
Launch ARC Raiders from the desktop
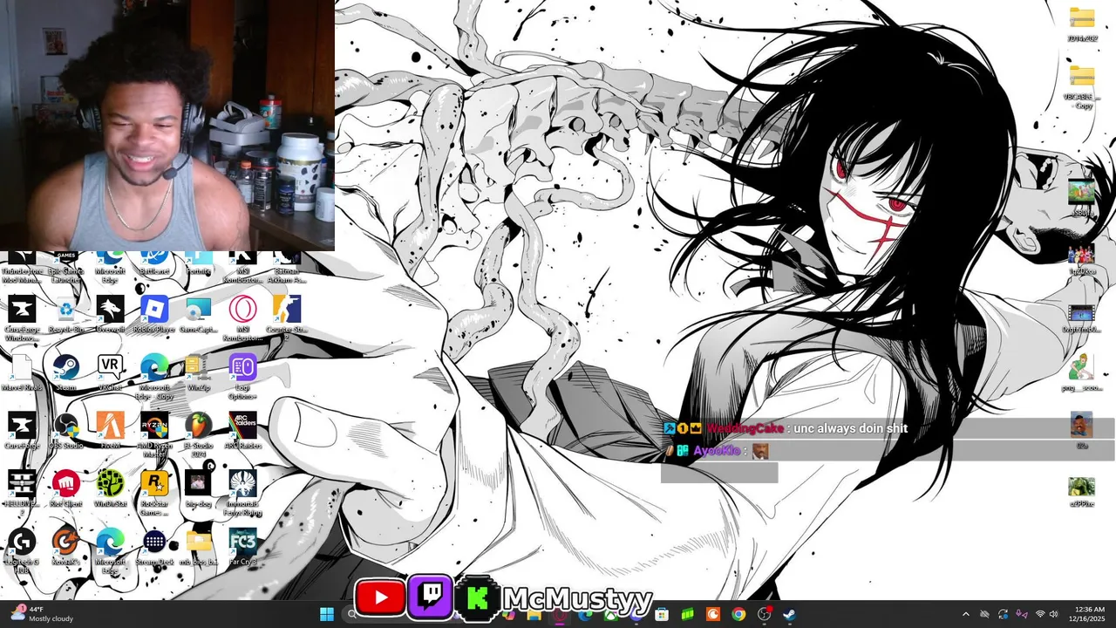point(242,431)
